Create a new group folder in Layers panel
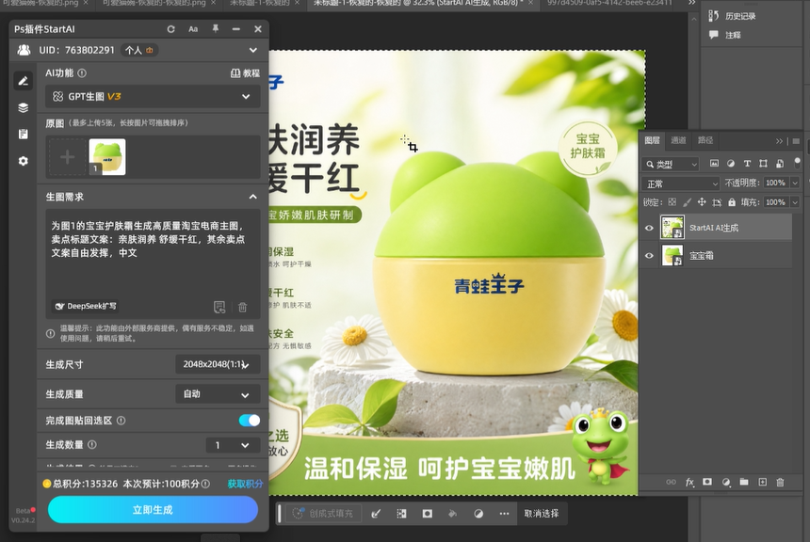 (744, 482)
